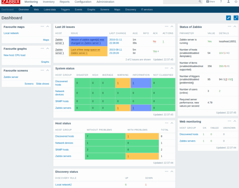Collapse the Favourite graphs widget
239x188 pixels.
coord(47,48)
